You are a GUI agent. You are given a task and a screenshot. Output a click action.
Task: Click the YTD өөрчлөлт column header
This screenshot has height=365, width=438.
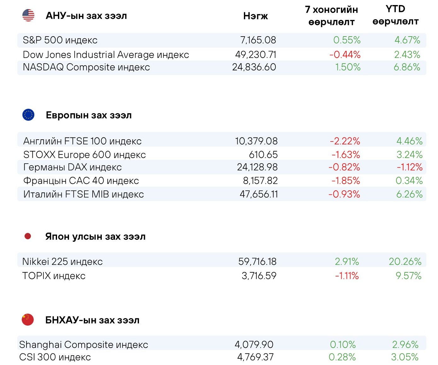395,15
